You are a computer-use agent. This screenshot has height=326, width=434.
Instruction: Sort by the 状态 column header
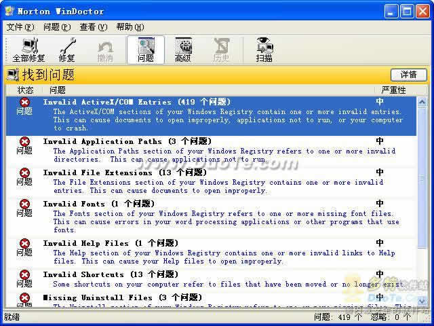point(25,90)
